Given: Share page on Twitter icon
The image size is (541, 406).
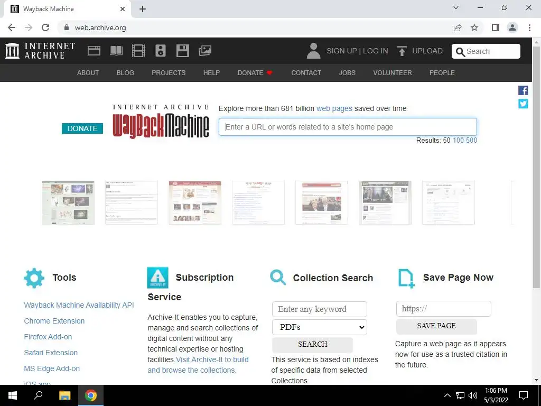Looking at the screenshot, I should click(523, 104).
